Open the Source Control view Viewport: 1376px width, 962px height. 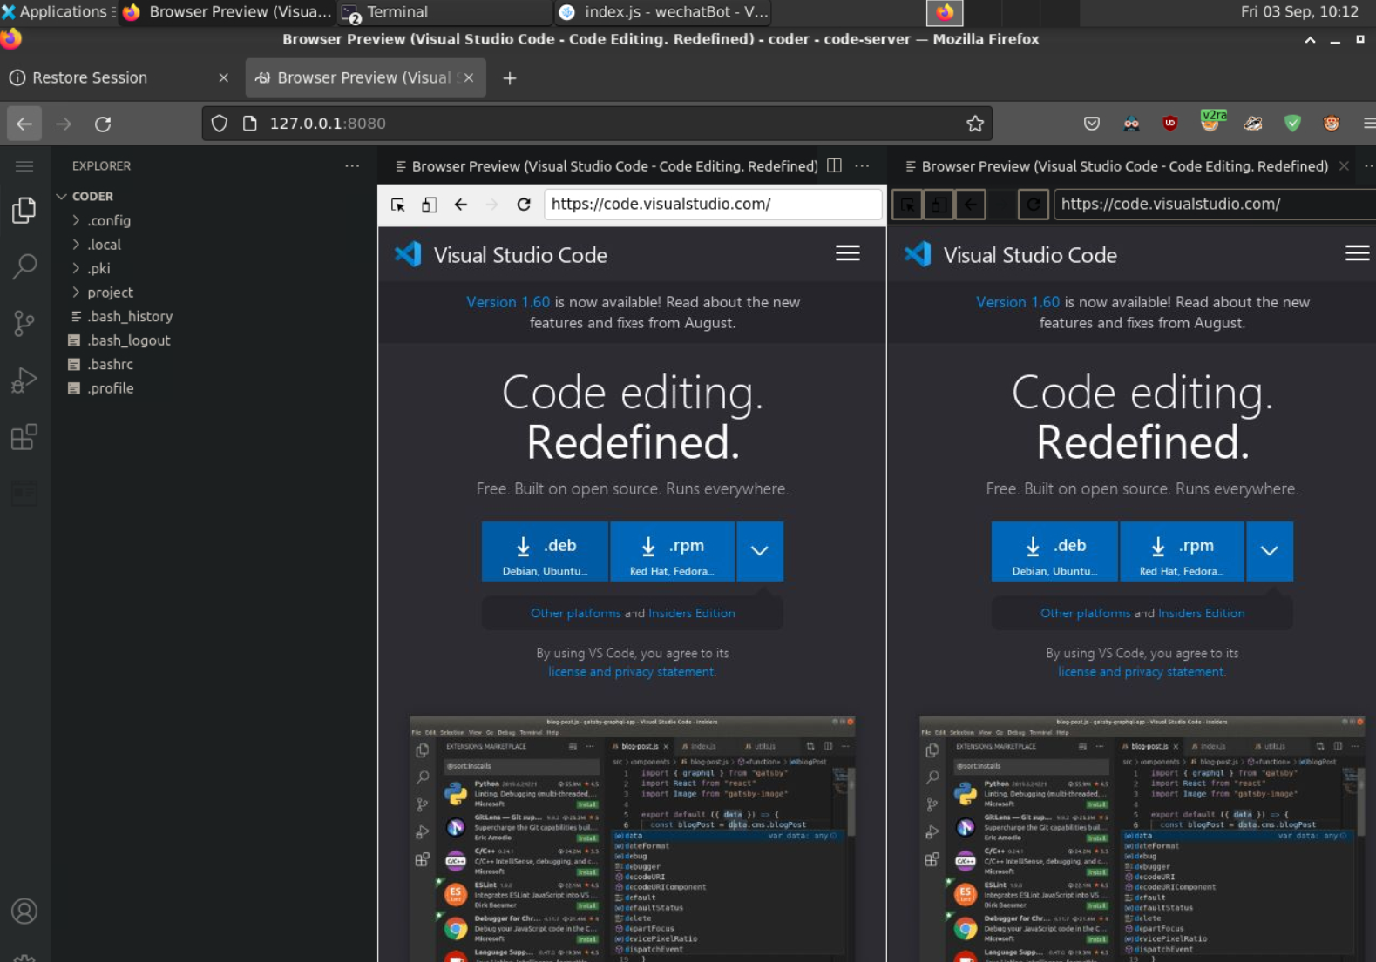24,324
